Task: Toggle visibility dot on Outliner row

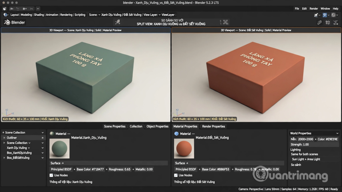Action: click(x=42, y=138)
